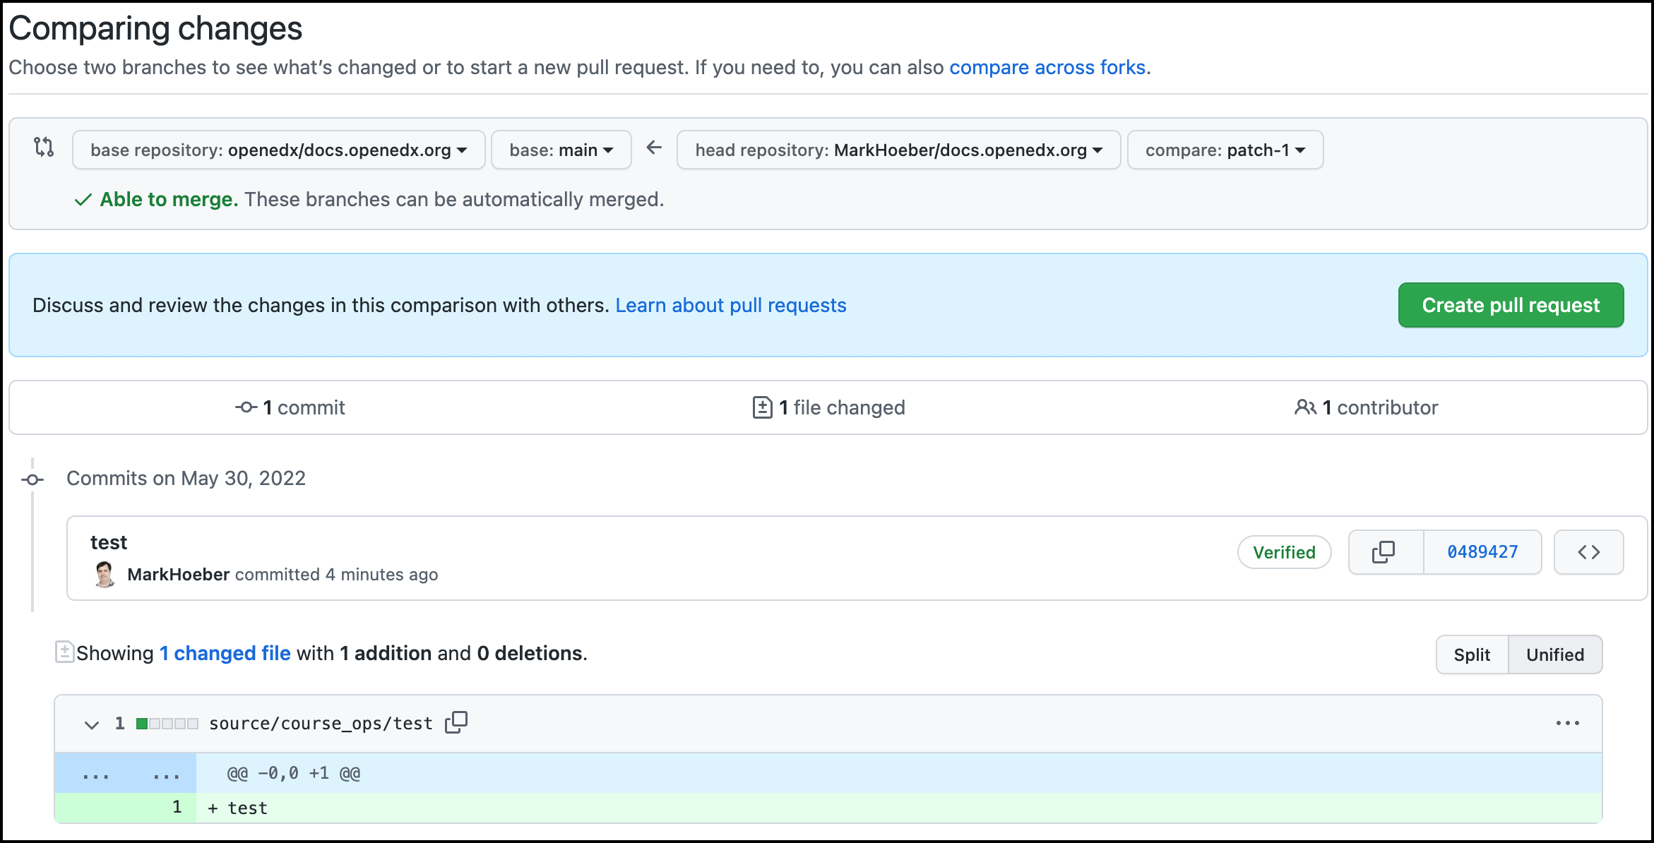Click the left arrow between base and head
Screen dimensions: 1654x843
[x=654, y=148]
